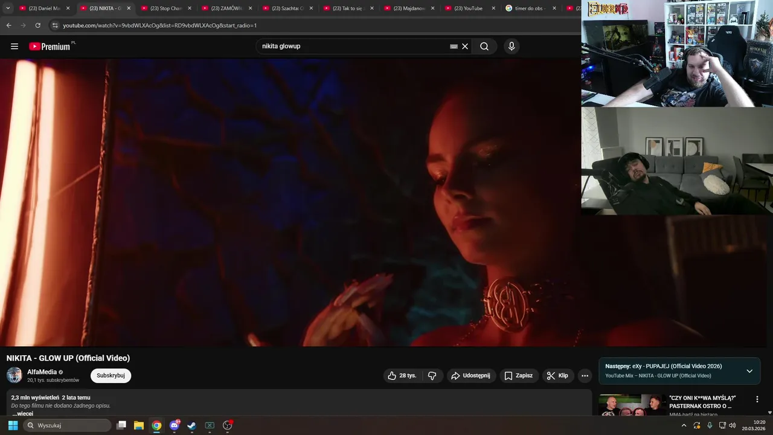Submit search with the magnifier button
The width and height of the screenshot is (773, 435).
pyautogui.click(x=484, y=47)
